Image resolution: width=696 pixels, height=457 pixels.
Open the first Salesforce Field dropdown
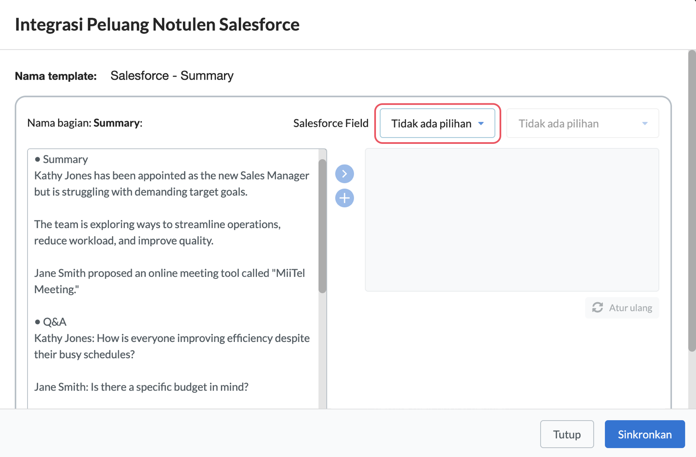coord(437,123)
